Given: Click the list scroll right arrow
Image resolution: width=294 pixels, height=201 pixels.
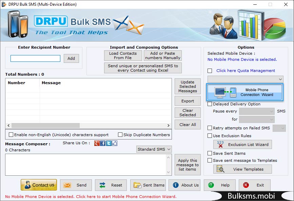Looking at the screenshot, I should pos(169,125).
